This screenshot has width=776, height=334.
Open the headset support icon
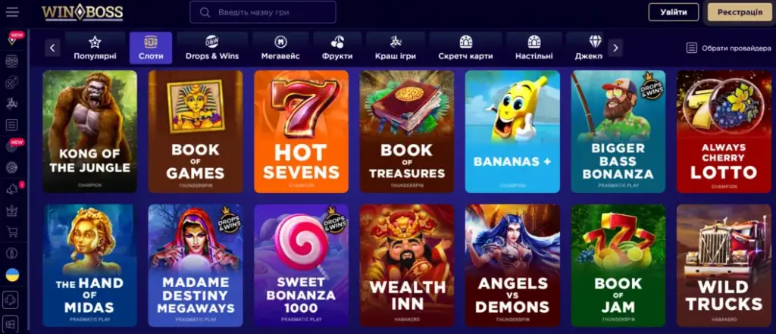click(x=11, y=301)
